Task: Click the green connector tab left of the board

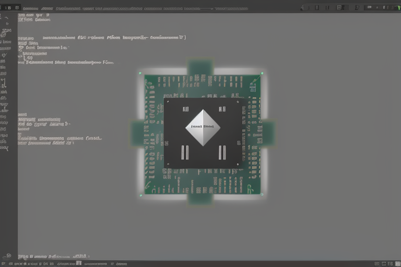Action: tap(138, 133)
